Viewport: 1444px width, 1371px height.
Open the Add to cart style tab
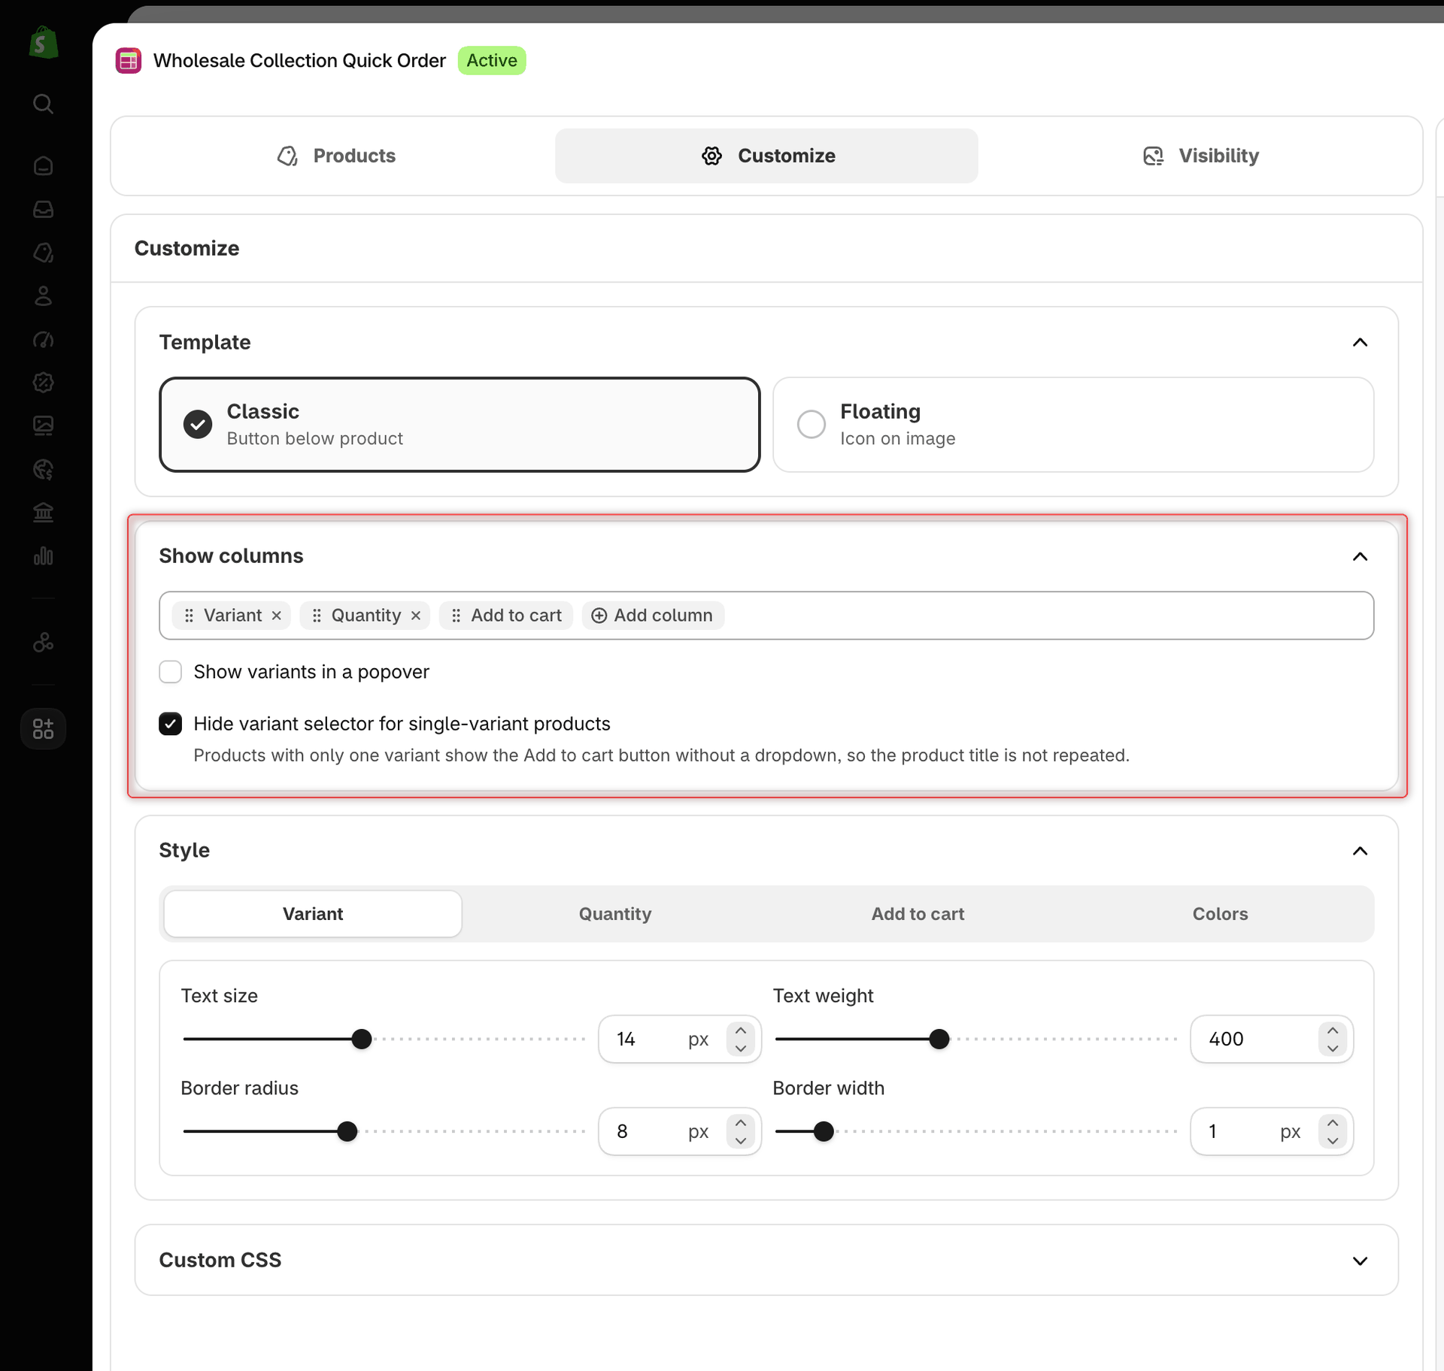pyautogui.click(x=918, y=914)
